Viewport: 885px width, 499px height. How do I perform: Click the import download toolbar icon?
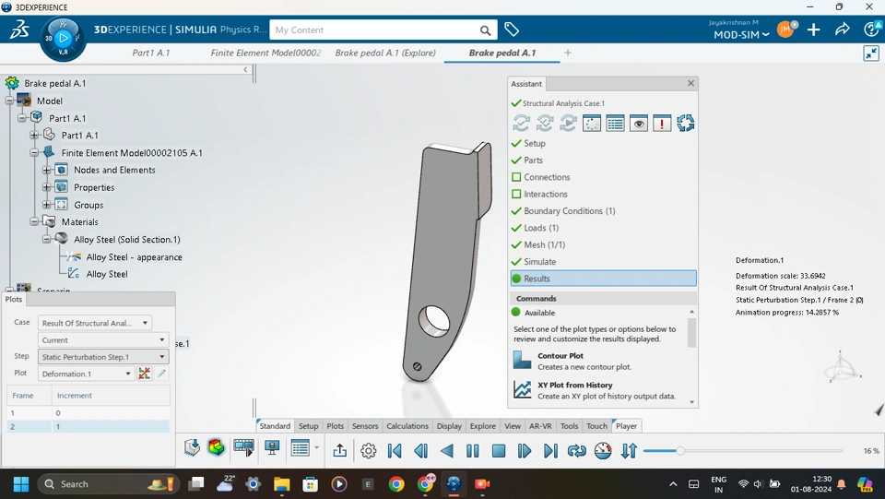point(192,447)
